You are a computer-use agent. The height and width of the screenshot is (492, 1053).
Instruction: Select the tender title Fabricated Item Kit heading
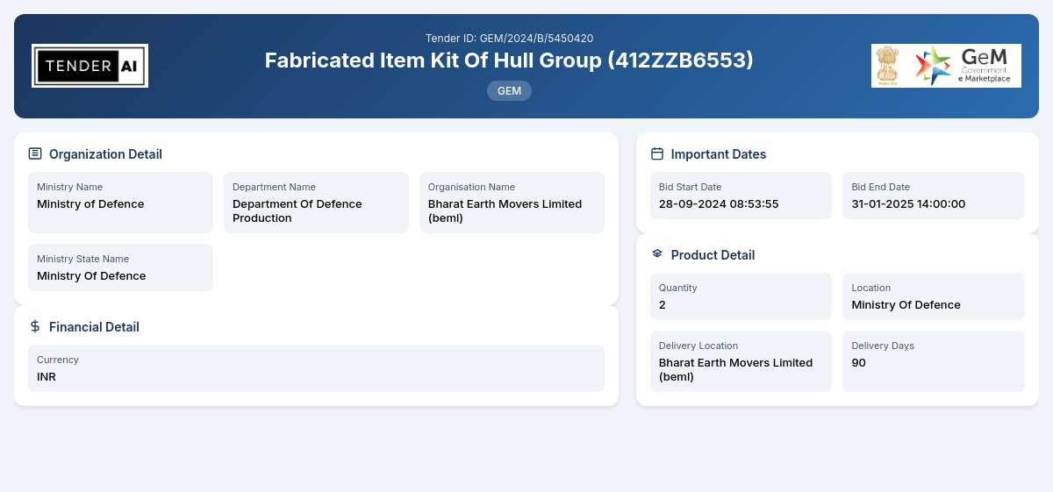click(509, 61)
